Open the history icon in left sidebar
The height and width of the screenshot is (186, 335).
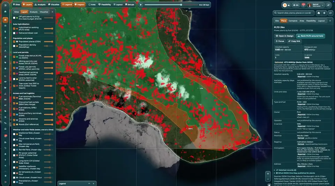[5, 148]
